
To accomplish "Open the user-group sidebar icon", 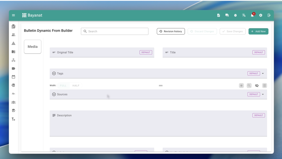I will pos(14,102).
